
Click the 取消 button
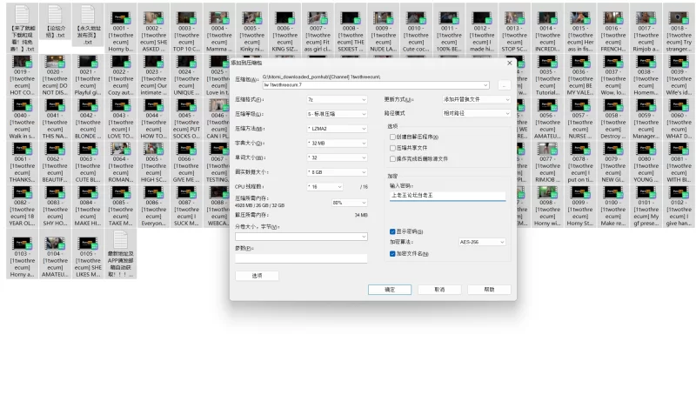coord(438,289)
